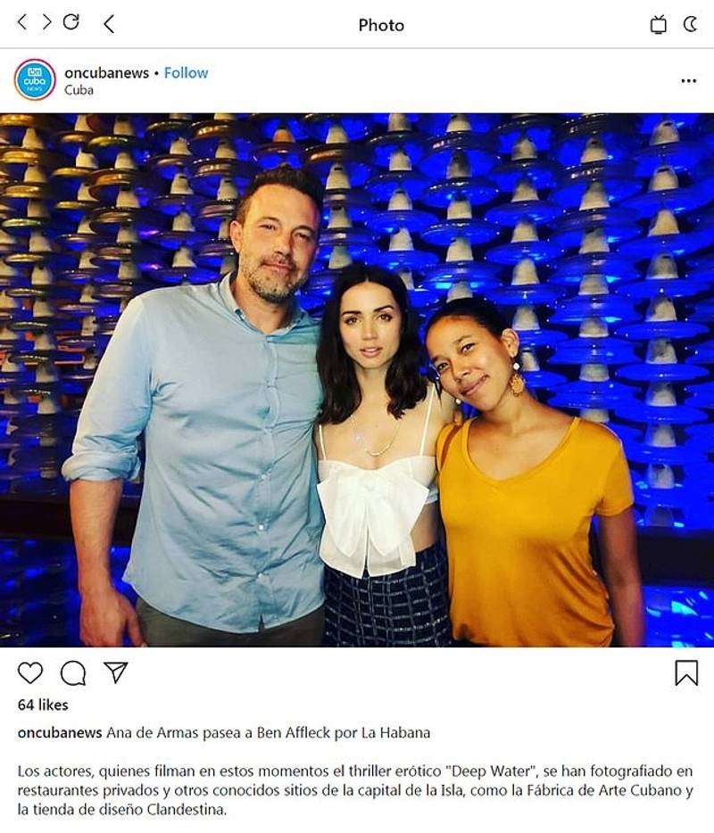Image resolution: width=714 pixels, height=833 pixels.
Task: Open the Cuba location tag
Action: click(x=79, y=90)
